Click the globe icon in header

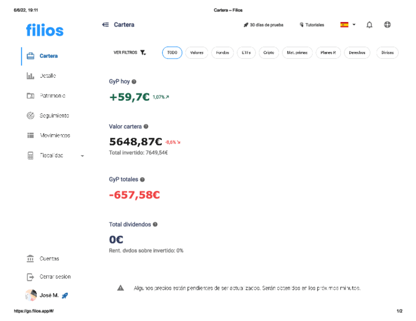(388, 25)
